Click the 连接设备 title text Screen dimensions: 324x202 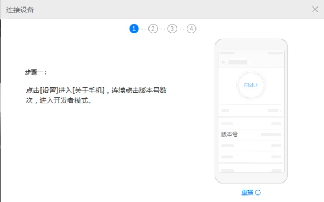[x=20, y=10]
